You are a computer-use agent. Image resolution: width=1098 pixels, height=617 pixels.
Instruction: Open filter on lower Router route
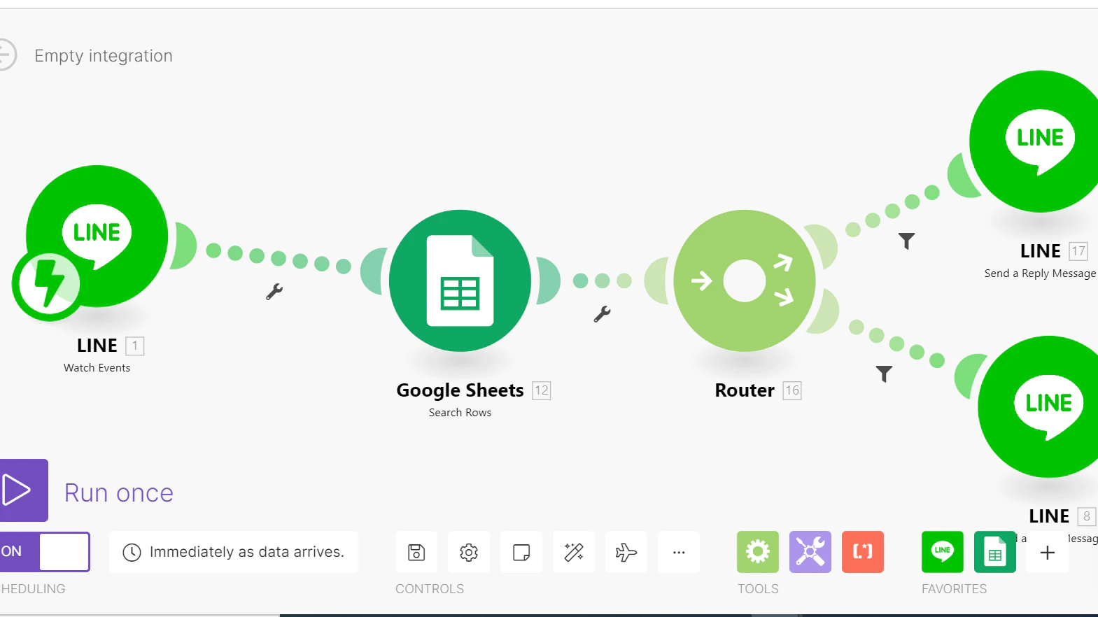(885, 374)
